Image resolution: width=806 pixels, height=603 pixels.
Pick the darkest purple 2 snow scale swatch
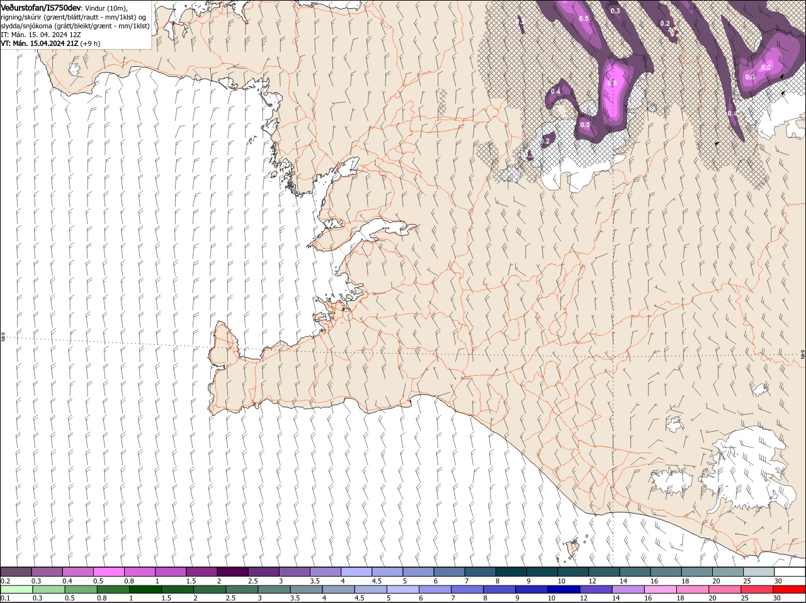click(x=232, y=572)
